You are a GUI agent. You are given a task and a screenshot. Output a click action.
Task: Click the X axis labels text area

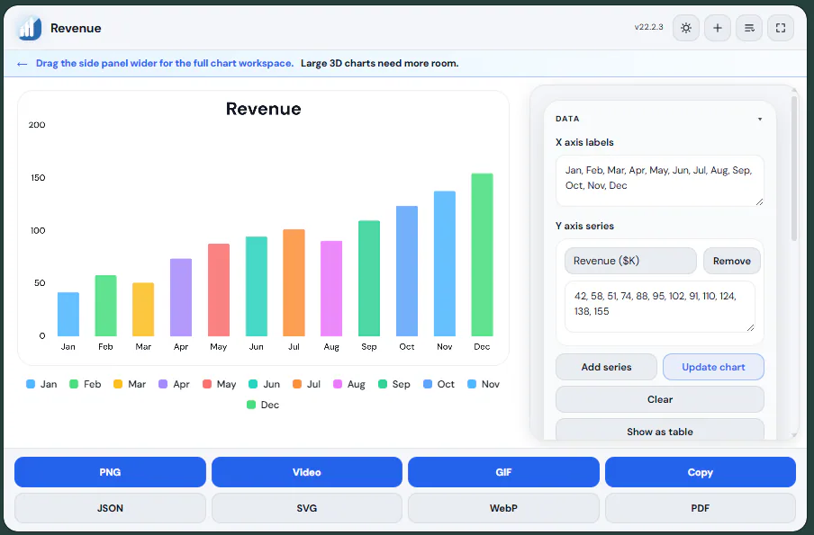tap(659, 181)
